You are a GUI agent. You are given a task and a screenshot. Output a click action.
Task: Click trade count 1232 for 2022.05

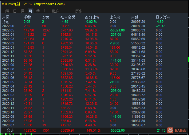tap(46, 30)
